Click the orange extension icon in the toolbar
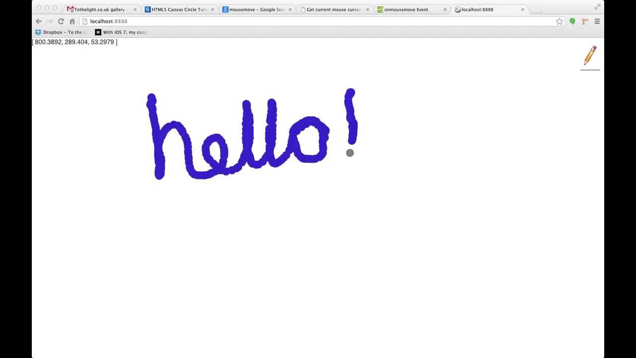636x358 pixels. [584, 21]
